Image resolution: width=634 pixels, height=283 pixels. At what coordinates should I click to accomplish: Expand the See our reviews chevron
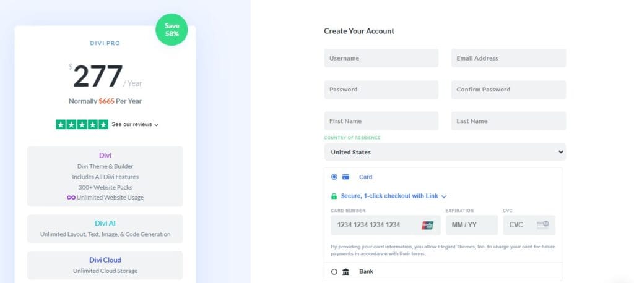(157, 125)
